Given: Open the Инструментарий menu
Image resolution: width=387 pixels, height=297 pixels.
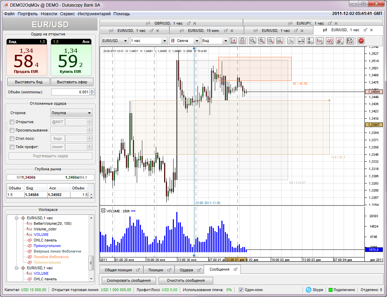Looking at the screenshot, I should tap(94, 14).
